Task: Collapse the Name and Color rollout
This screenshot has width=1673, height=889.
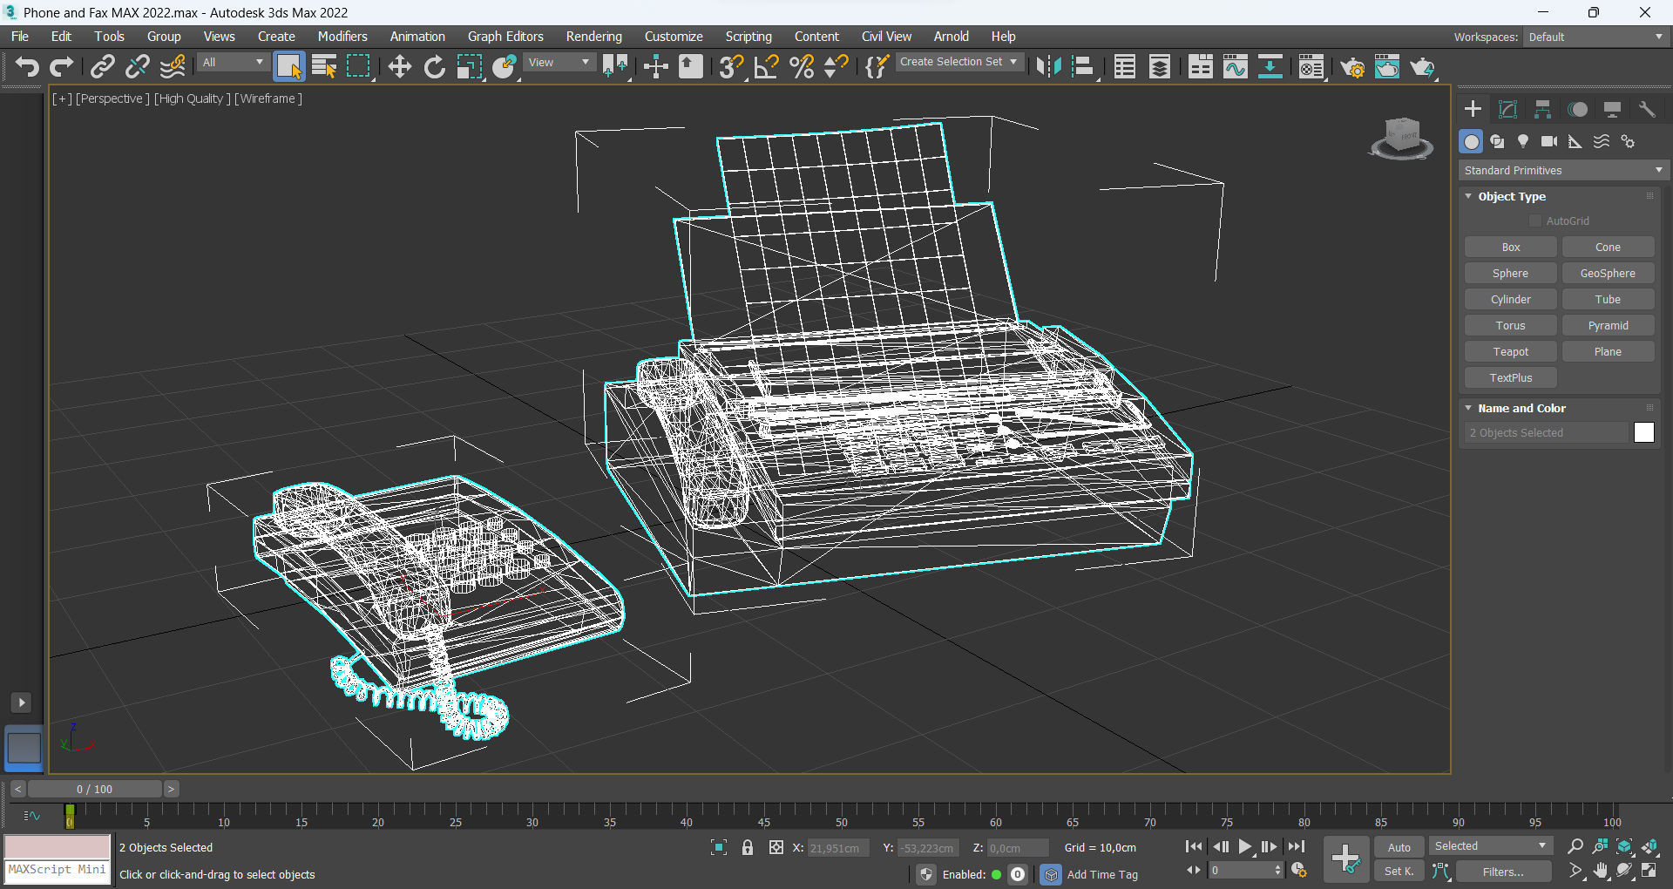Action: 1521,408
